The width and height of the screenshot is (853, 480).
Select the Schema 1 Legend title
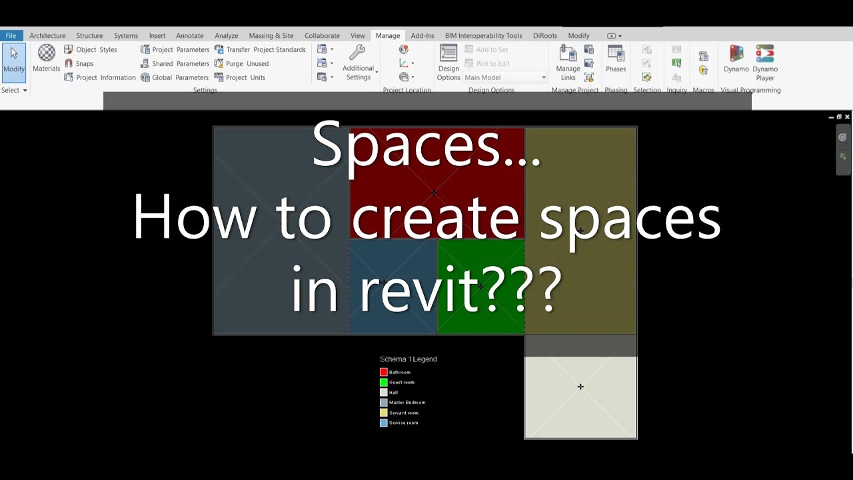pyautogui.click(x=409, y=359)
